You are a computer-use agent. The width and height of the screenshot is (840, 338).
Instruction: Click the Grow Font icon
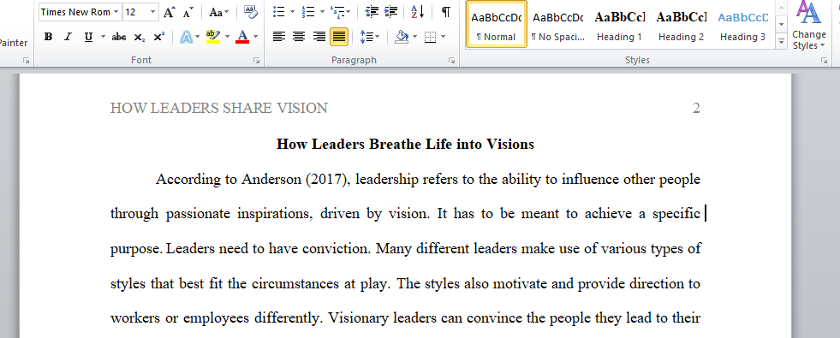click(169, 12)
